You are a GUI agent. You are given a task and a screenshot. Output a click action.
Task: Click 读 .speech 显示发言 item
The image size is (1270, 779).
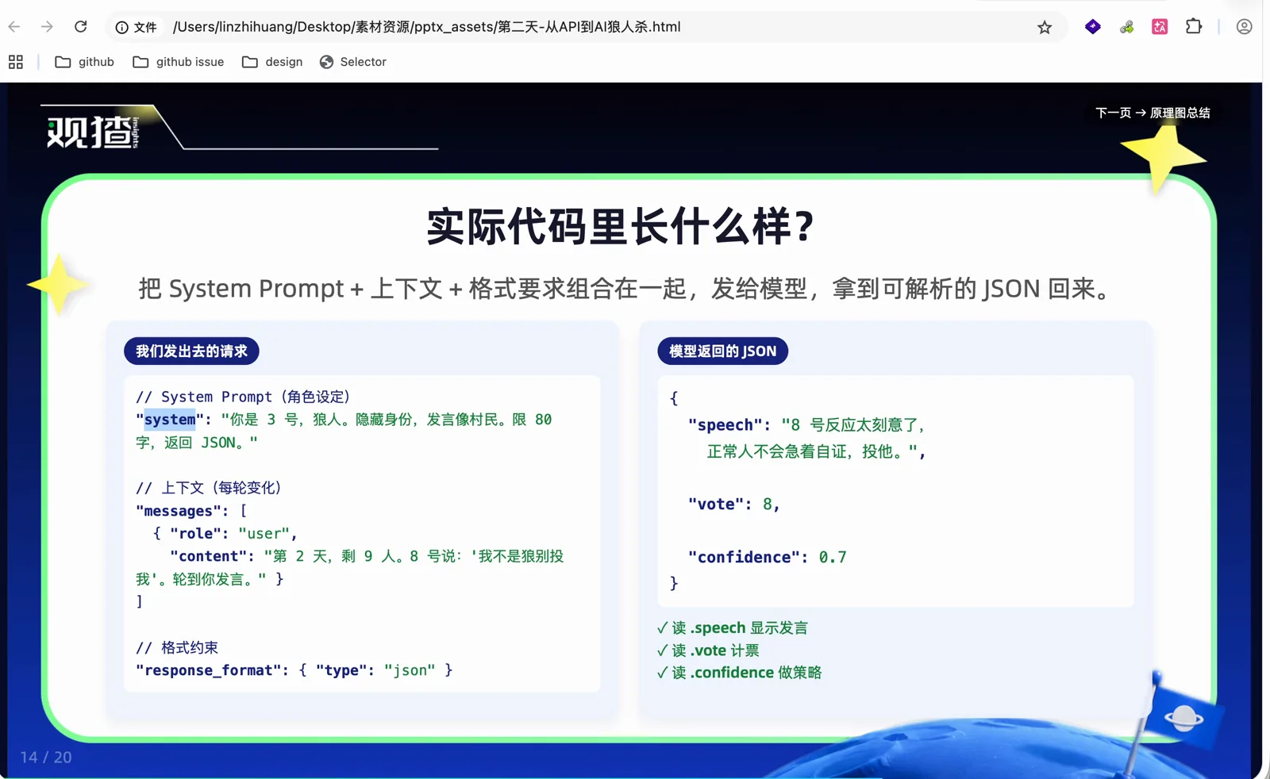(732, 628)
